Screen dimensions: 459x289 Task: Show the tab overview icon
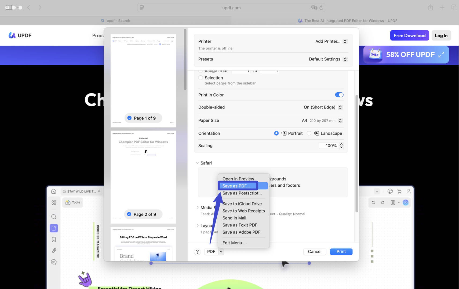point(454,7)
